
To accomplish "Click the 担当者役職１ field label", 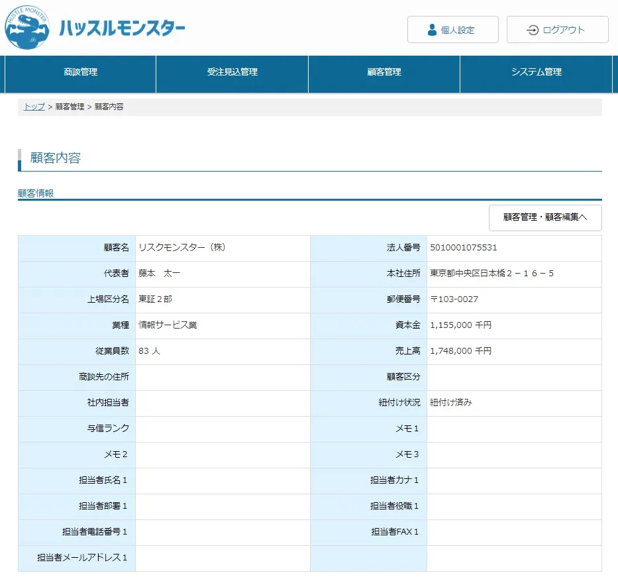I will tap(395, 505).
